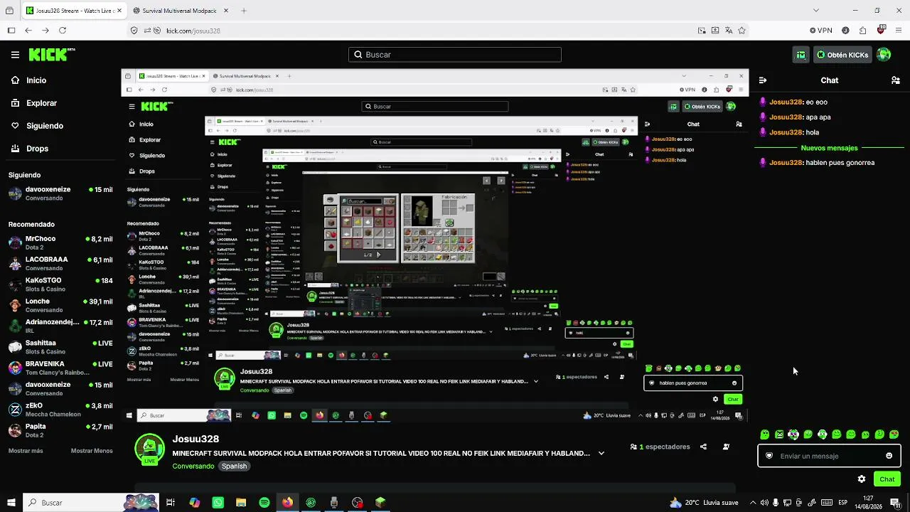The height and width of the screenshot is (512, 910).
Task: Open the Siguiendo section
Action: (36, 126)
